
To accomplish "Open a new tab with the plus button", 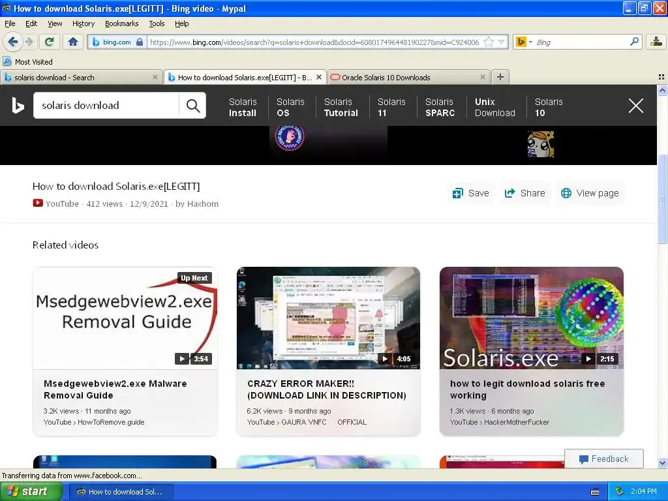I will 500,77.
